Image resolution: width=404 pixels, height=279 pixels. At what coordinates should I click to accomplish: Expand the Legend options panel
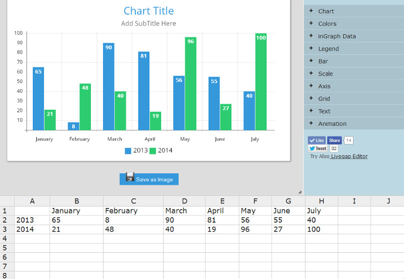click(328, 49)
